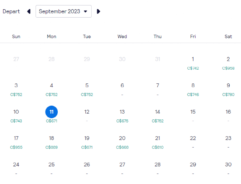
Task: Advance to next month with right arrow
Action: click(98, 11)
